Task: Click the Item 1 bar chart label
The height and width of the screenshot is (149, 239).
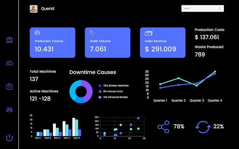Action: pos(38,138)
